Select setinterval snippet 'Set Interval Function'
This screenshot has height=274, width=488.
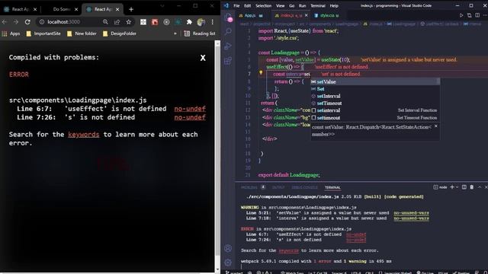[x=375, y=110]
